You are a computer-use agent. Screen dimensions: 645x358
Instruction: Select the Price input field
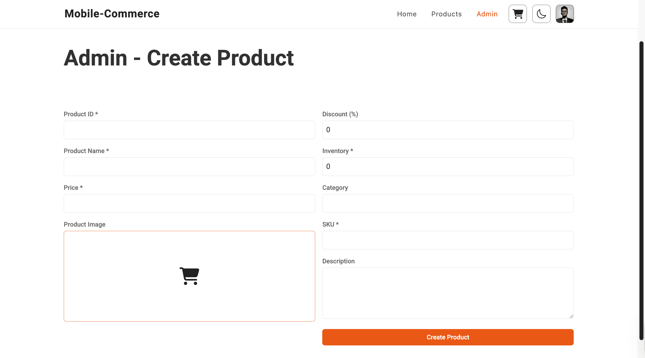coord(189,203)
